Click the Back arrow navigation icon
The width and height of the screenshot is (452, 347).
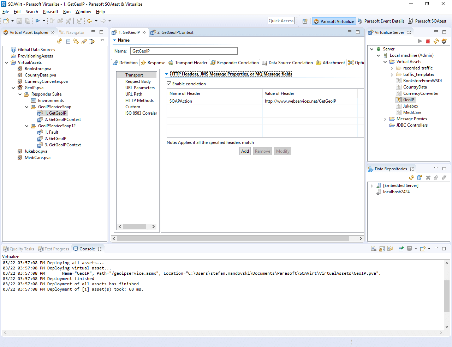[x=90, y=21]
